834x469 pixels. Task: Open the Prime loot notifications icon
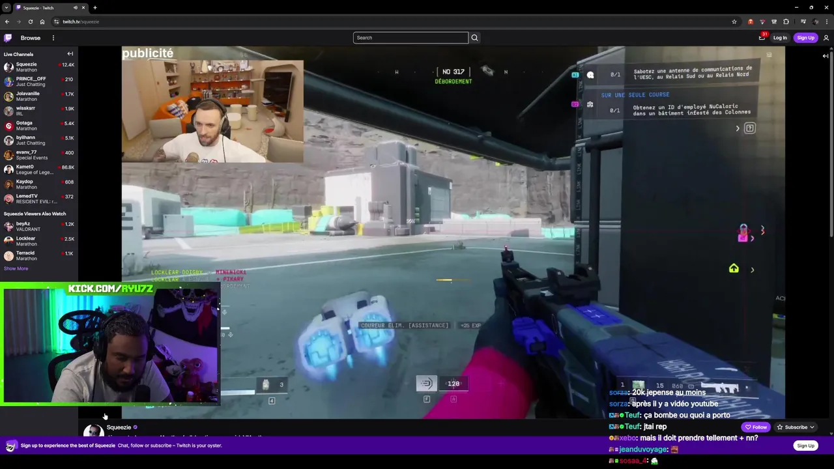click(762, 38)
